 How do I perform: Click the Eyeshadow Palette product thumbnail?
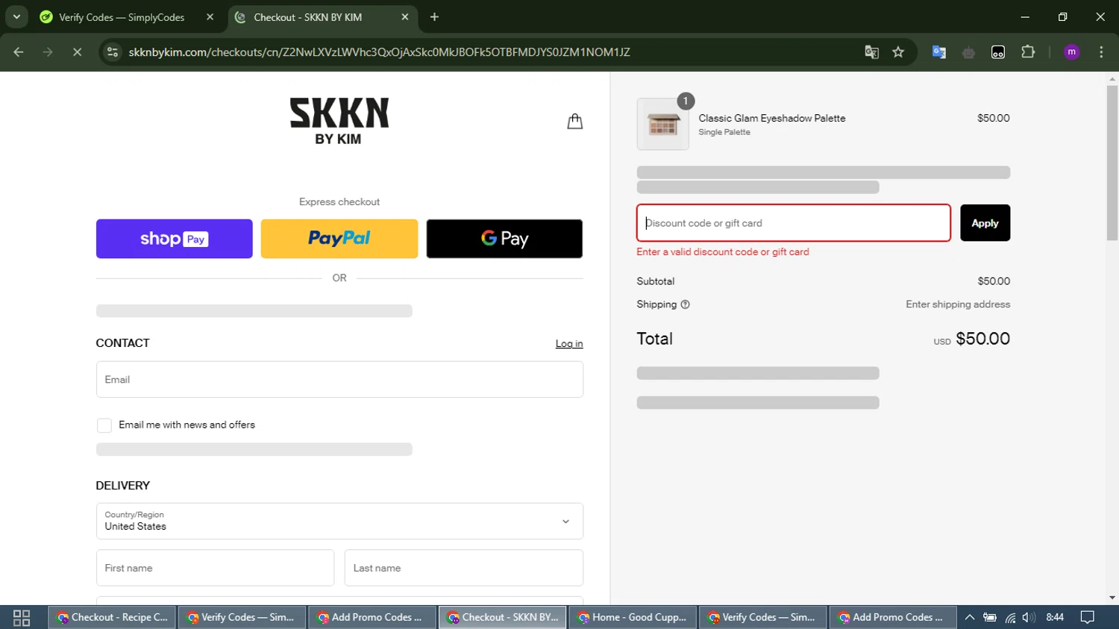click(662, 124)
